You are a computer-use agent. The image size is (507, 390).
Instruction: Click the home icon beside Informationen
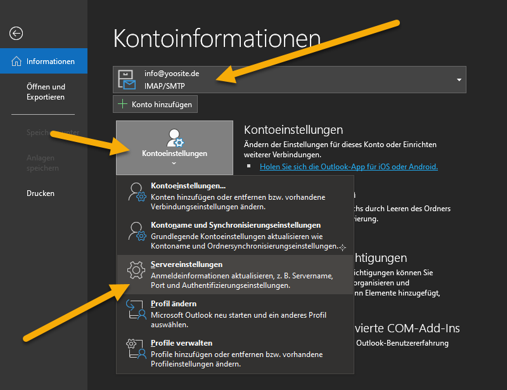[16, 62]
